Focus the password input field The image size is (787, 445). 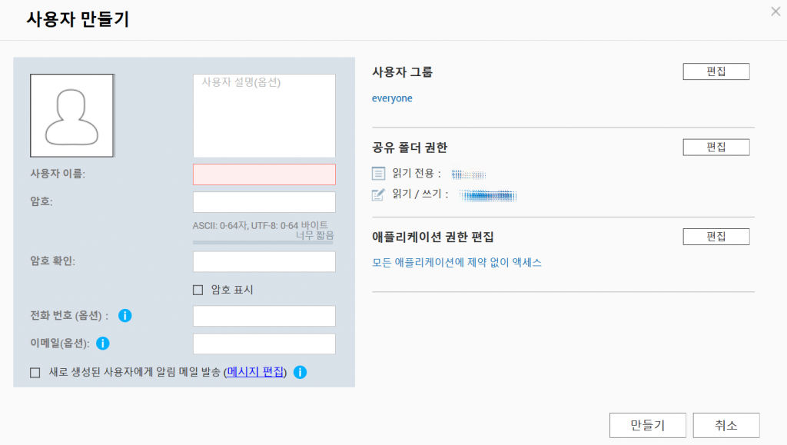[264, 202]
